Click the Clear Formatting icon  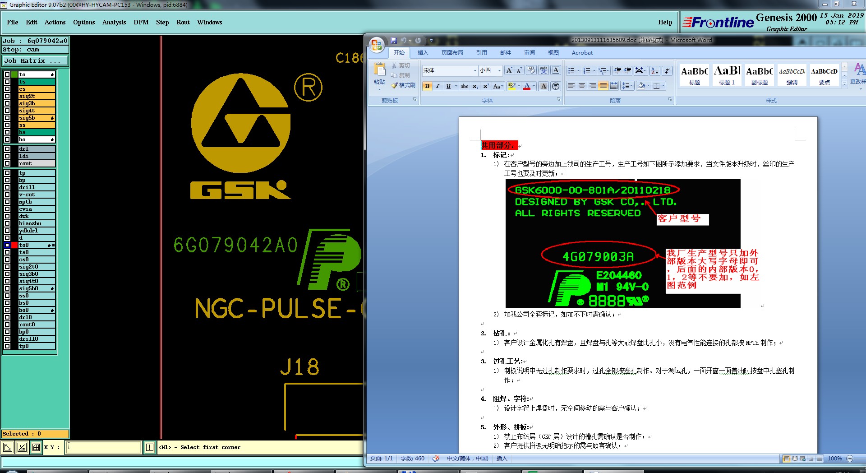coord(532,70)
